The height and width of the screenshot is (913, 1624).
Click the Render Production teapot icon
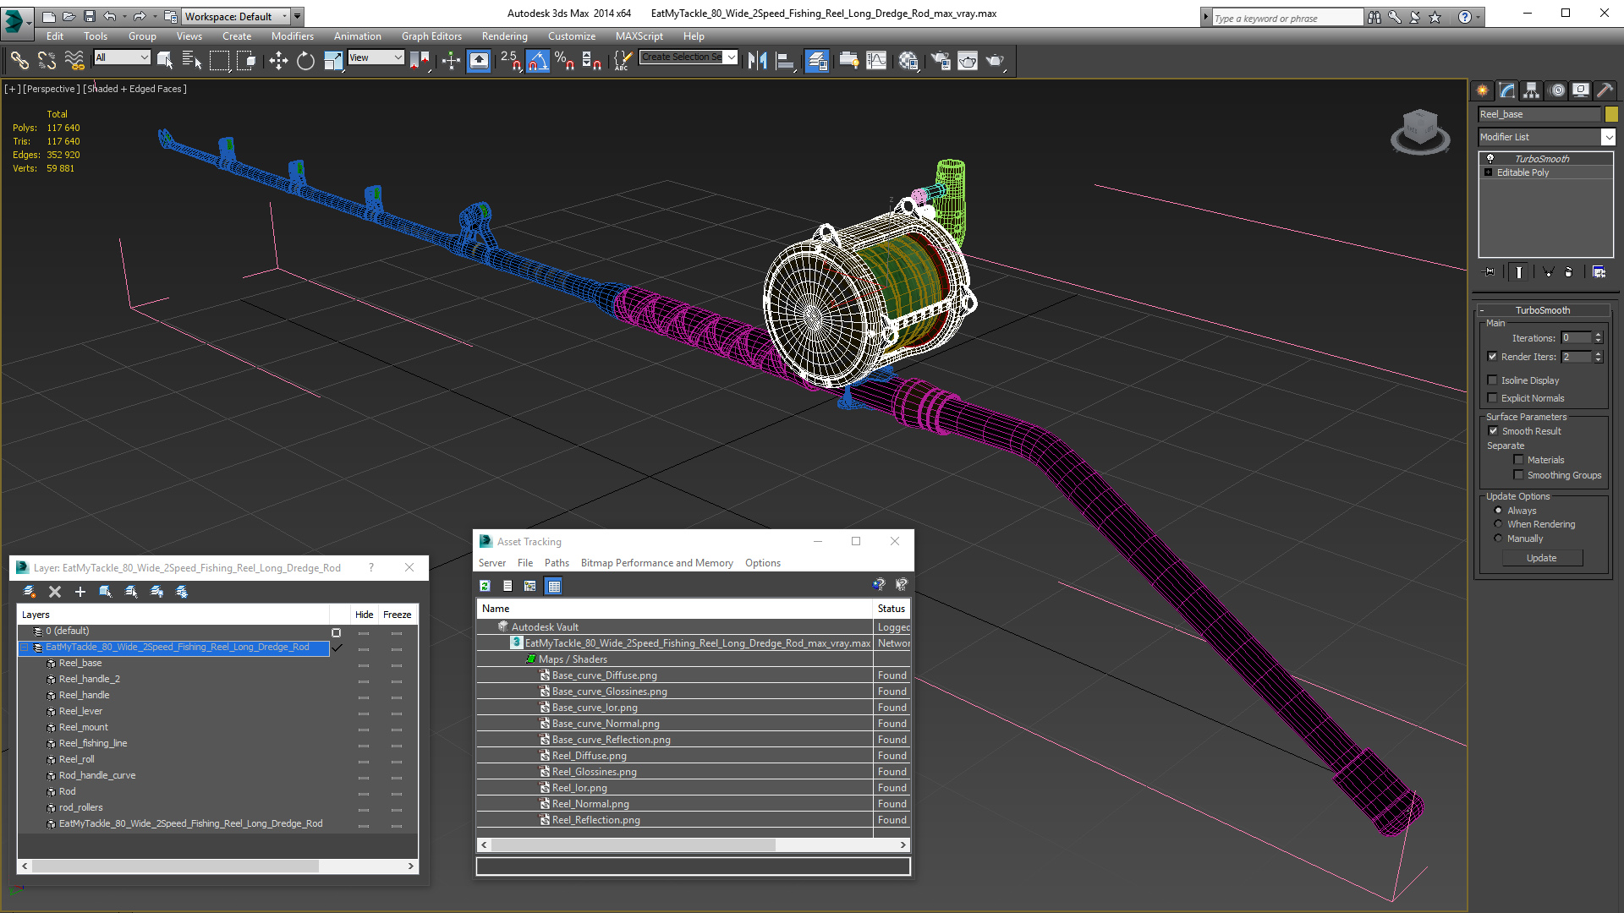[x=996, y=61]
